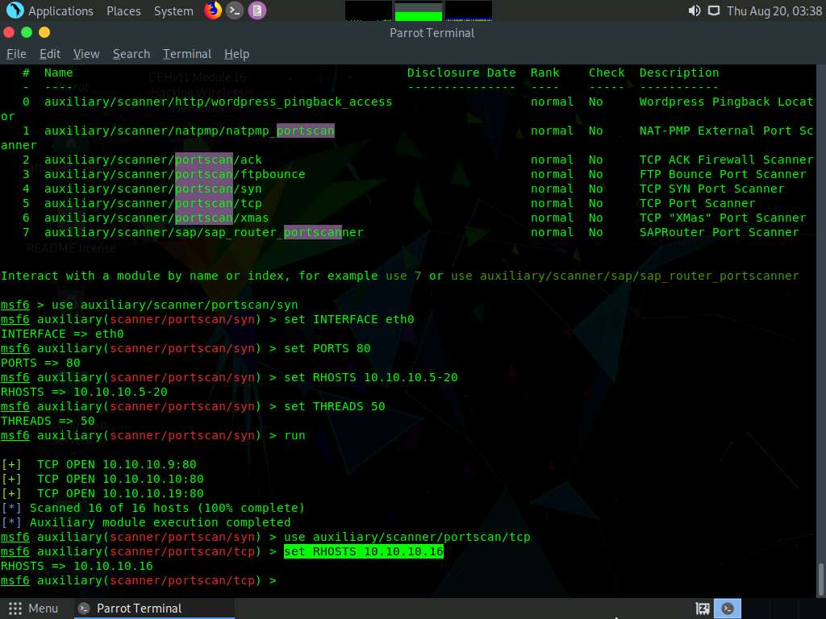Select Parrot Terminal taskbar button

(152, 609)
